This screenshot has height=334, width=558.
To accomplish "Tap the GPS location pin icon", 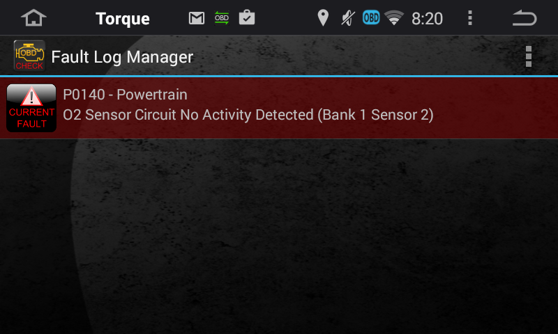I will [x=322, y=18].
